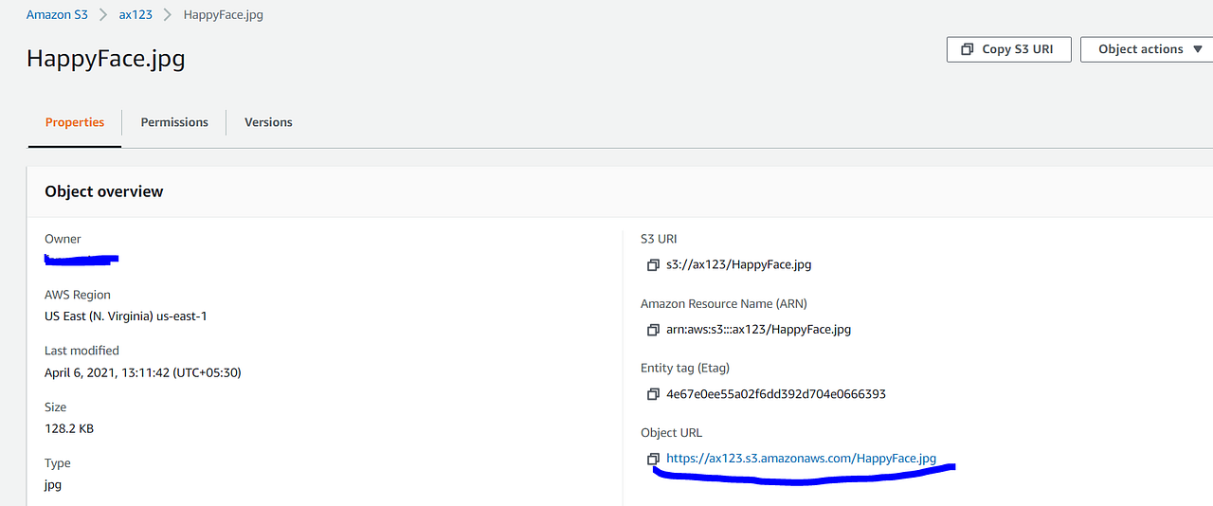Open the Versions tab

pyautogui.click(x=268, y=122)
